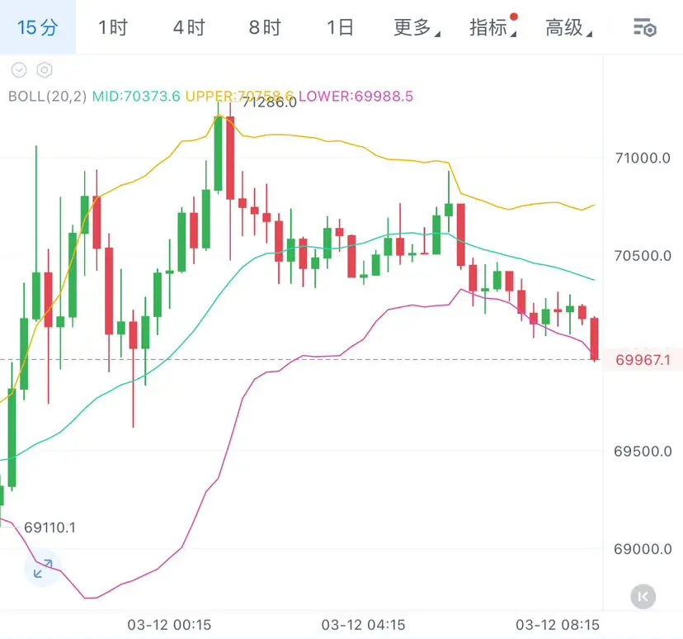Click the 03-12 00:15 time axis label
Screen dimensions: 683x639
click(x=169, y=625)
